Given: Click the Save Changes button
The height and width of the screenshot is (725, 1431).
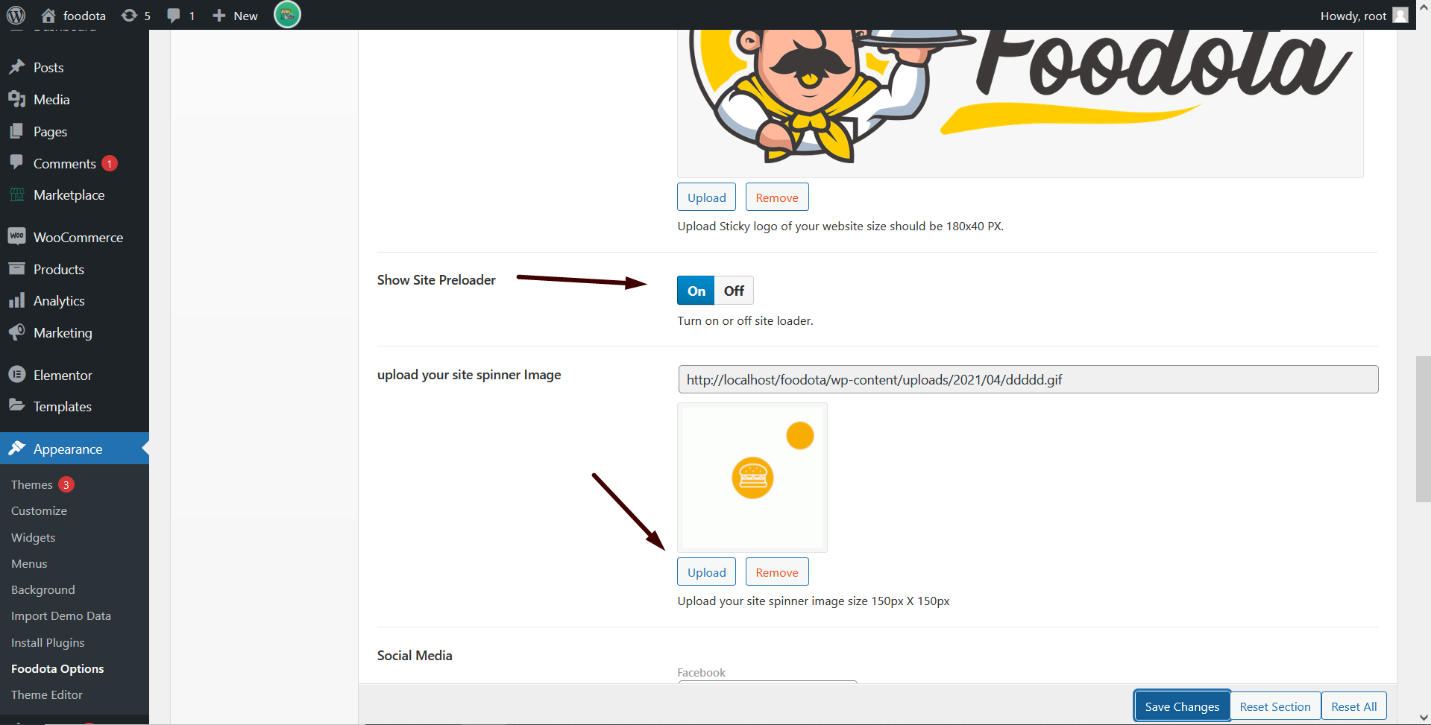Looking at the screenshot, I should tap(1182, 706).
